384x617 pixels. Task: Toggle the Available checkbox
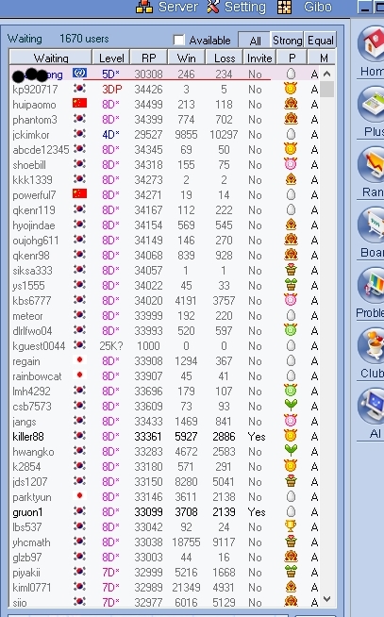pyautogui.click(x=179, y=40)
